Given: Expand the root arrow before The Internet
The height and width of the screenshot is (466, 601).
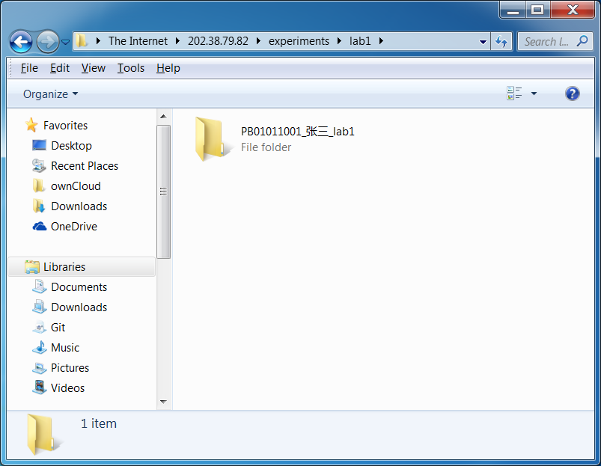Looking at the screenshot, I should point(99,41).
